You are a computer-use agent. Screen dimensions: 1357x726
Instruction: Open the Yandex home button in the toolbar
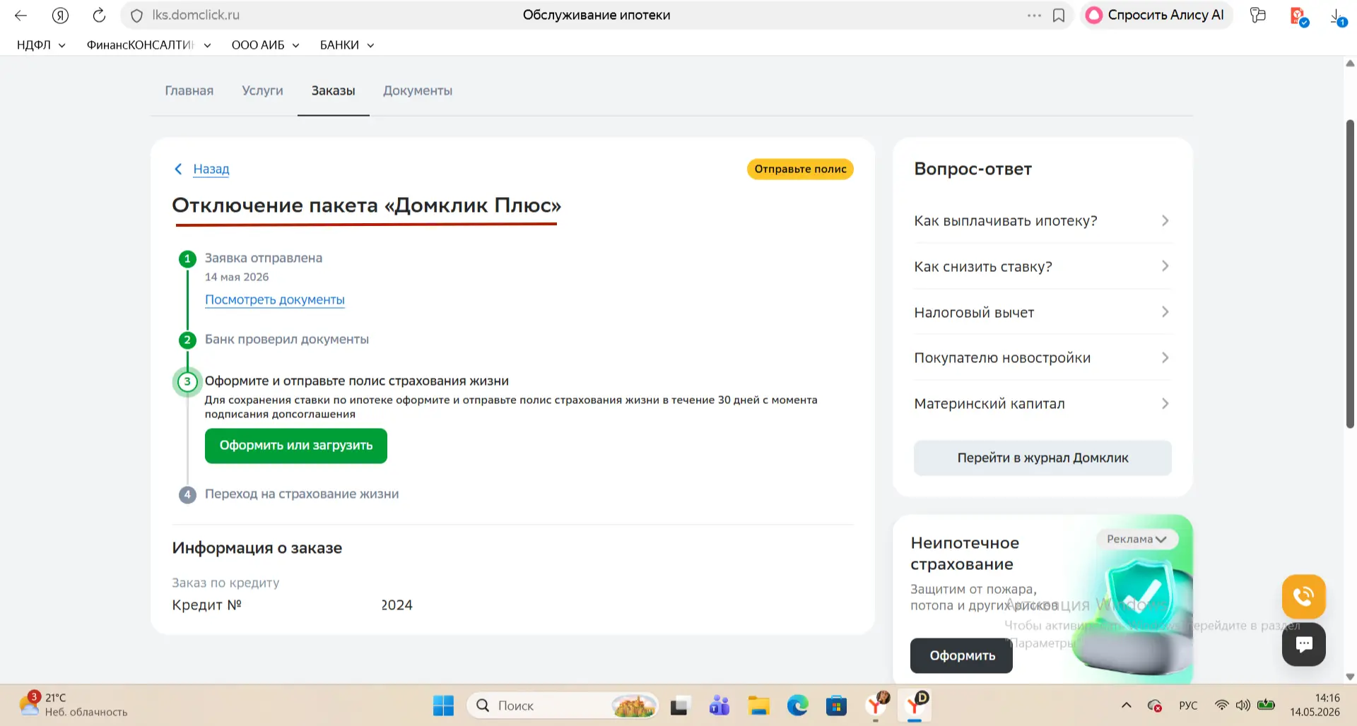[60, 15]
